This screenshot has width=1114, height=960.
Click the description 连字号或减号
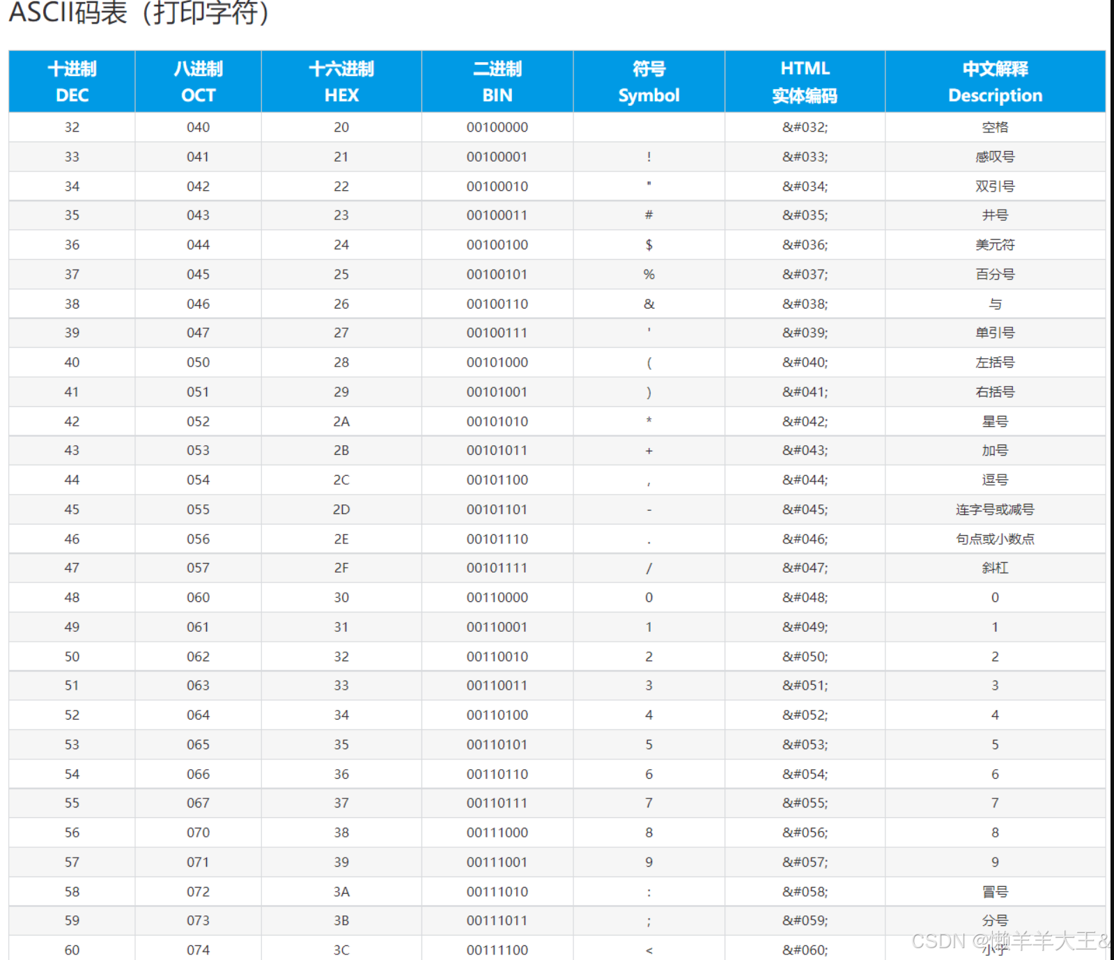[995, 510]
